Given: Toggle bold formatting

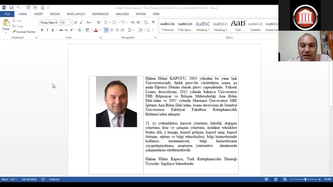Looking at the screenshot, I should tap(42, 30).
